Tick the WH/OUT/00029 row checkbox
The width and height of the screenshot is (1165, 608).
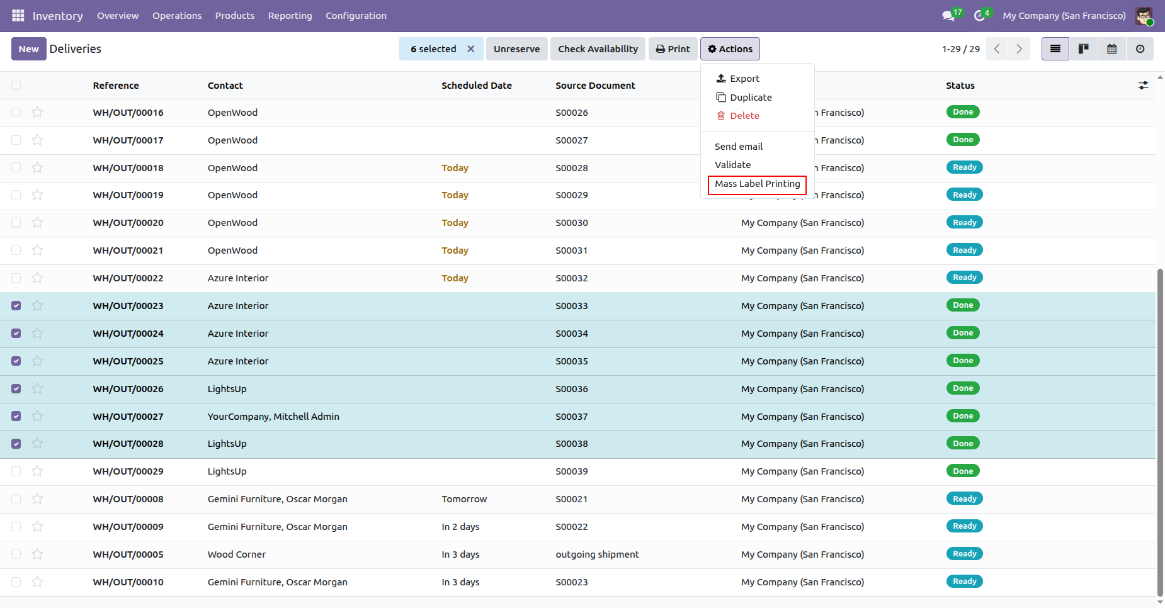tap(16, 471)
